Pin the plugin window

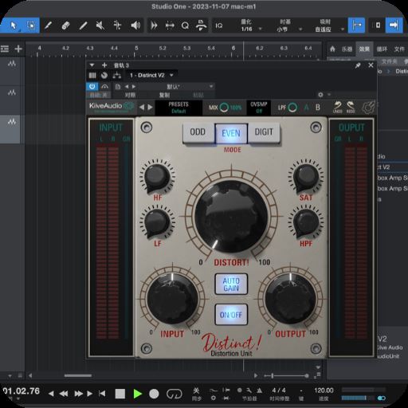[x=358, y=65]
